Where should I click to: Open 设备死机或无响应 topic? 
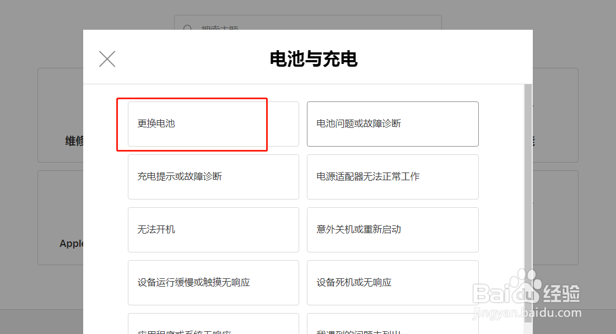click(392, 283)
